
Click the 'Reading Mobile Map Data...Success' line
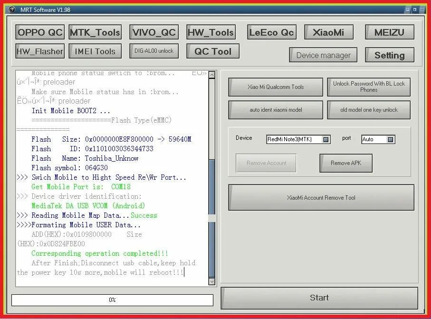pos(87,215)
